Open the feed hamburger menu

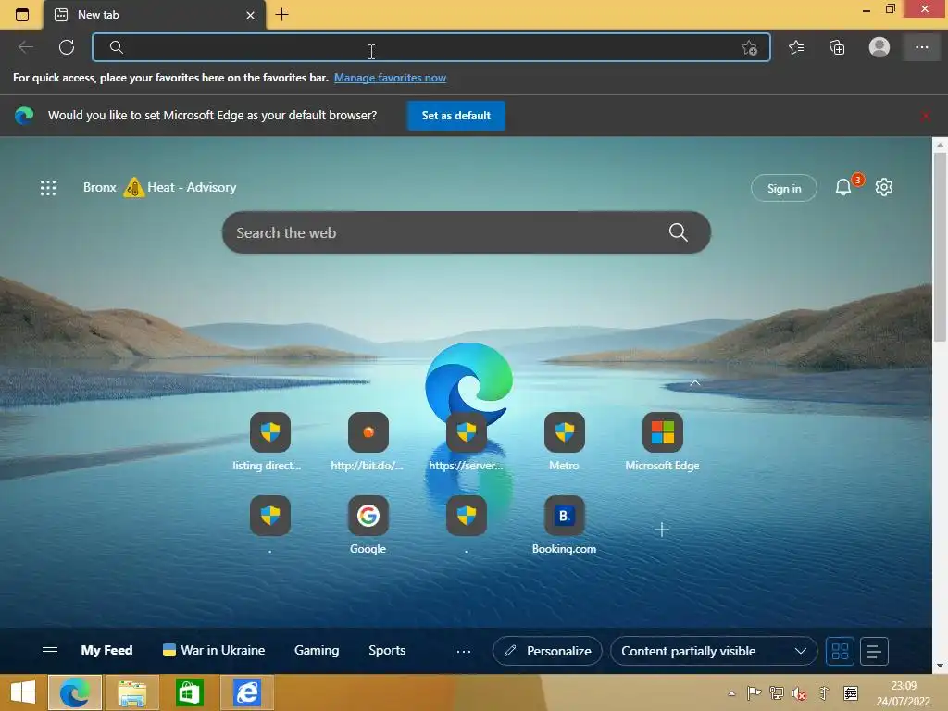click(50, 651)
